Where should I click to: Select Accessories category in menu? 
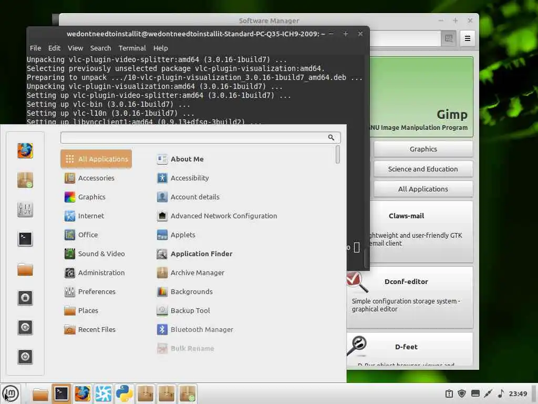tap(96, 178)
